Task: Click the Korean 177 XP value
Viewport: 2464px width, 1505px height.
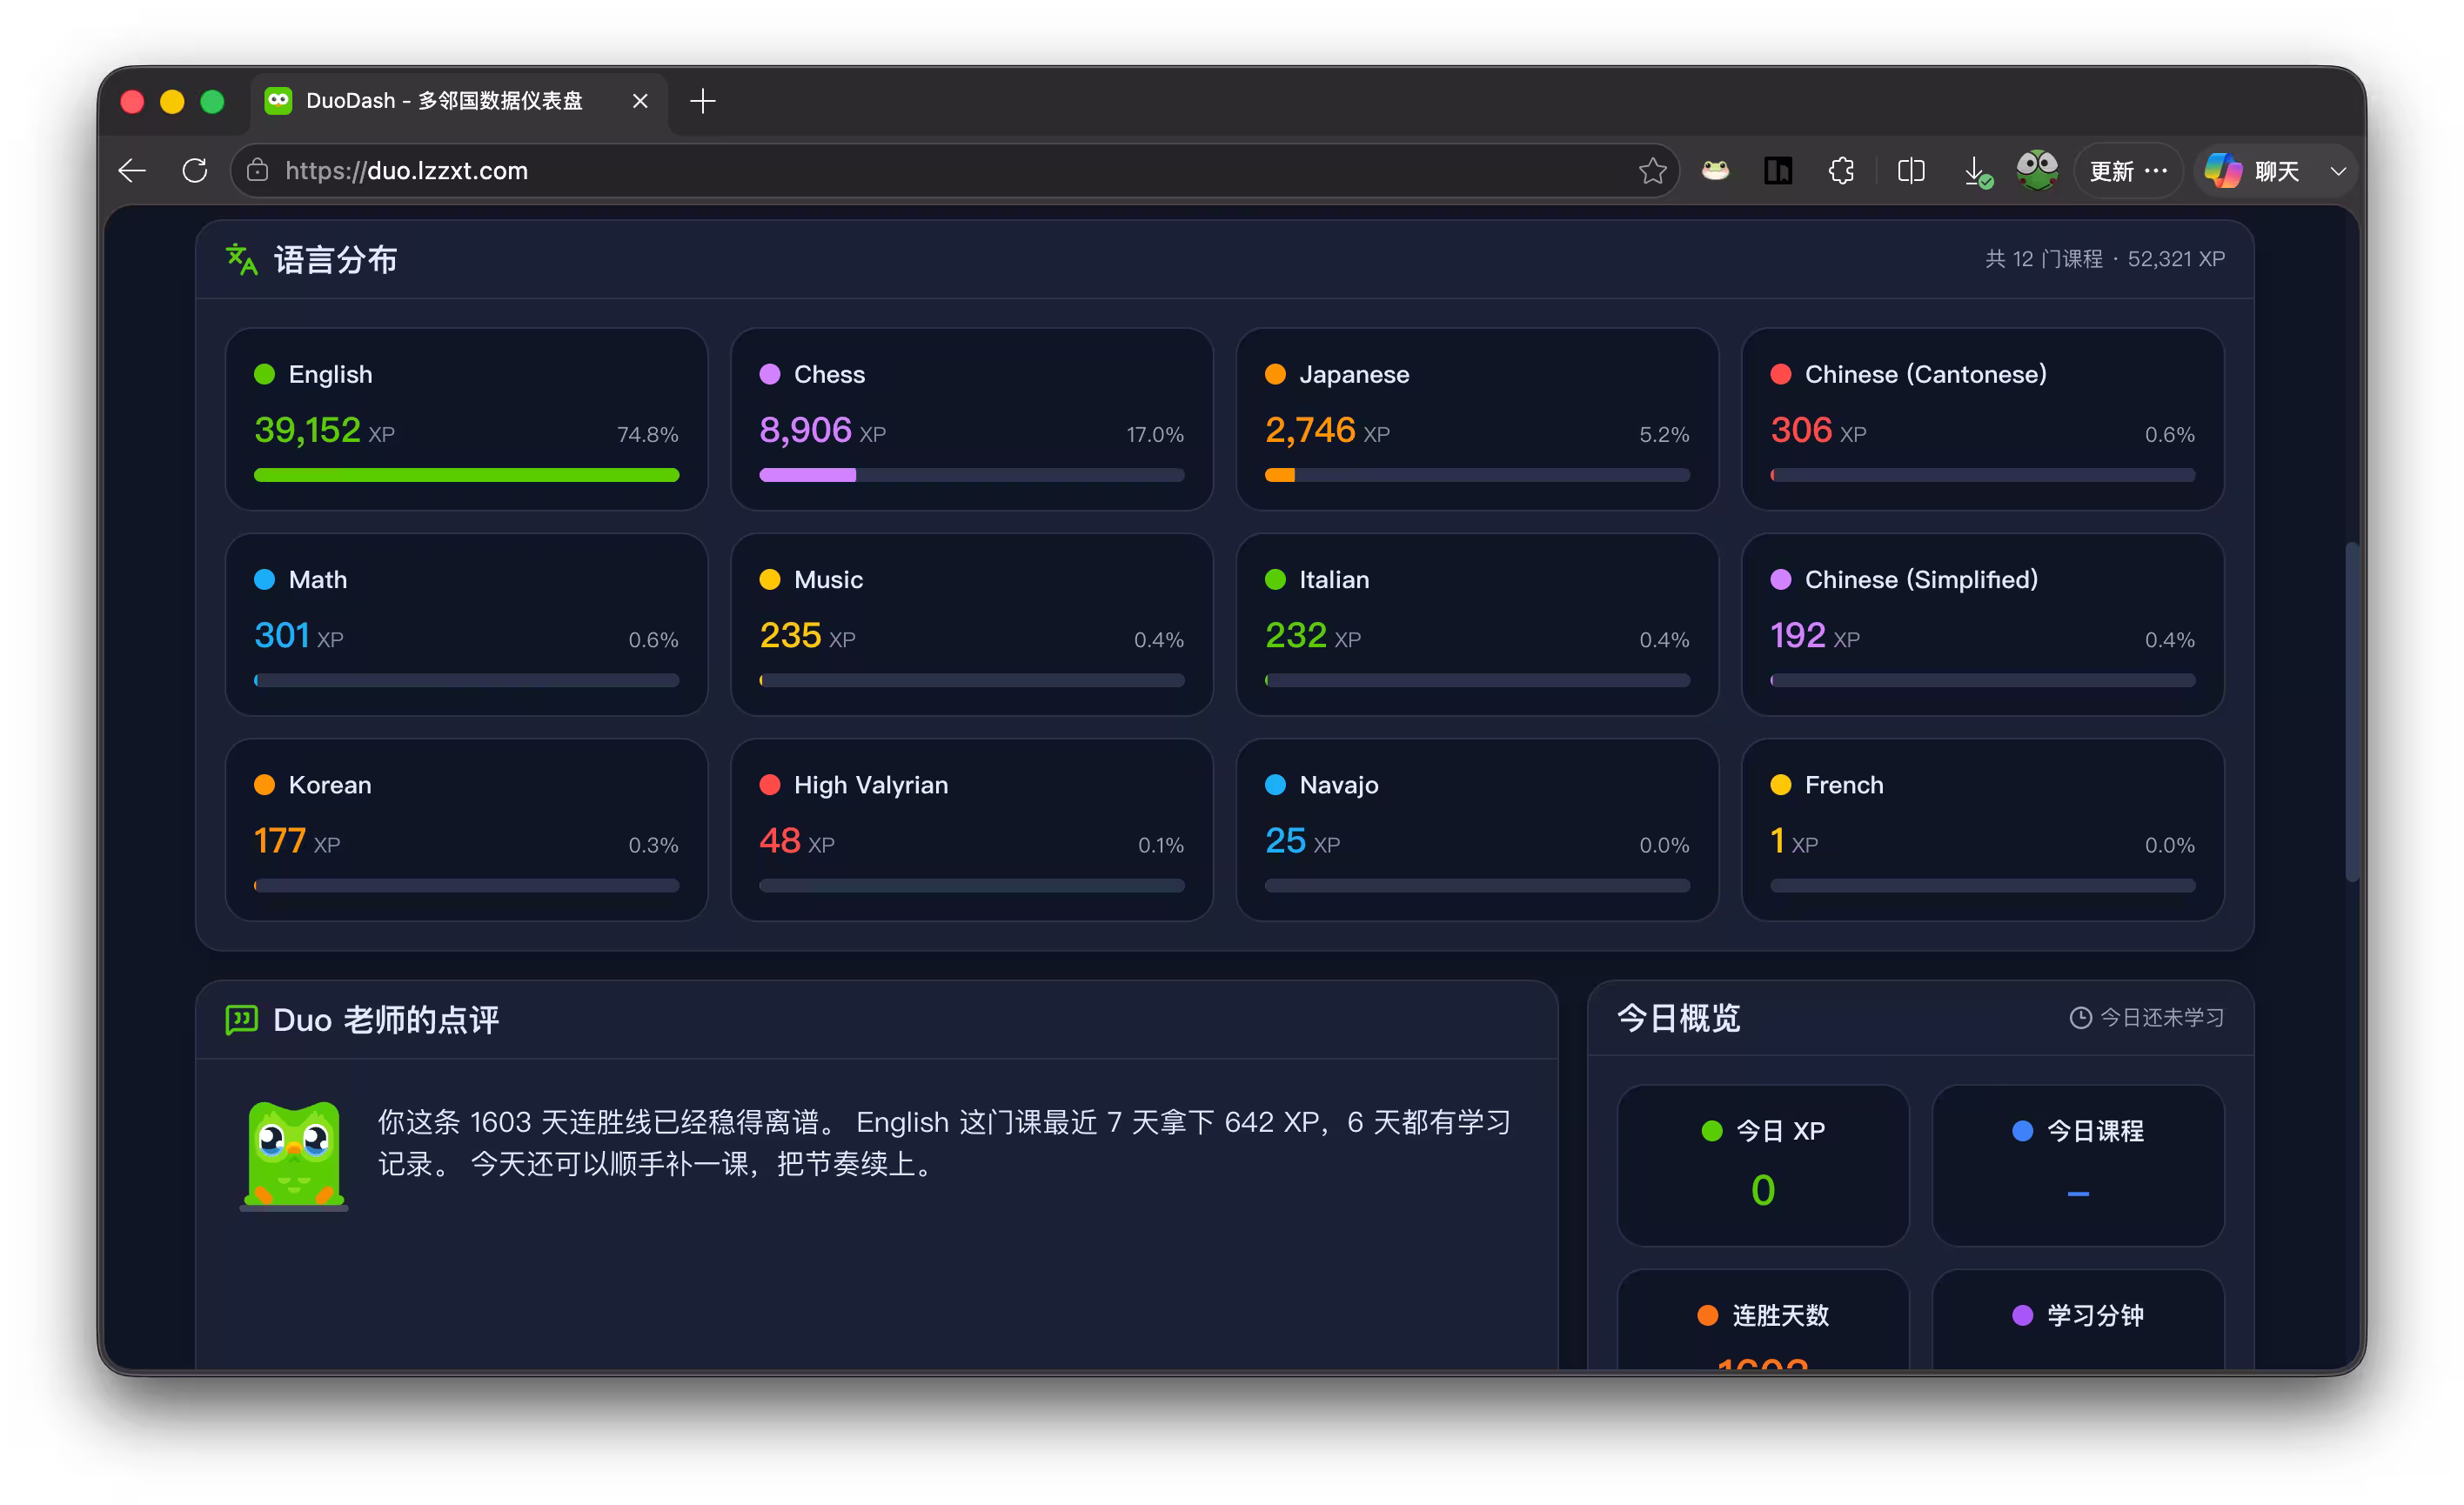Action: [297, 840]
